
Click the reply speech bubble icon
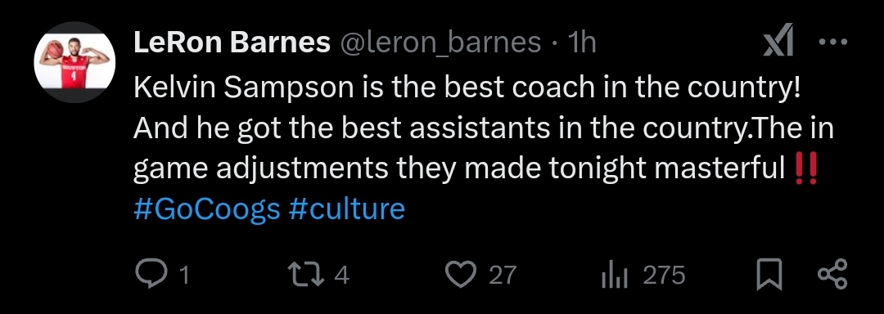point(150,275)
